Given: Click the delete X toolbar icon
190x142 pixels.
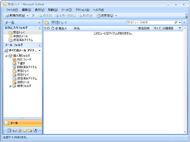Looking at the screenshot, I should click(33, 15).
